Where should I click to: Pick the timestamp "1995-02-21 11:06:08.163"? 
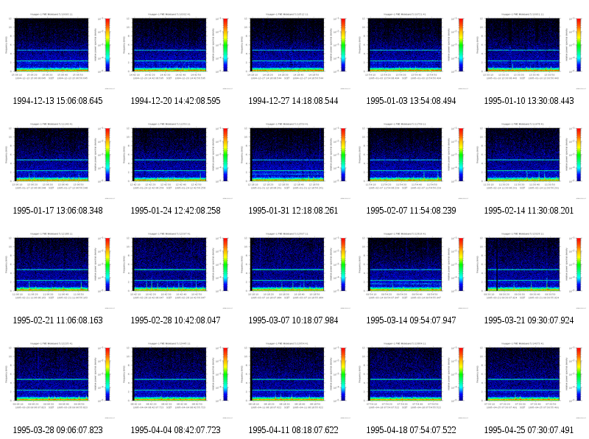point(58,320)
